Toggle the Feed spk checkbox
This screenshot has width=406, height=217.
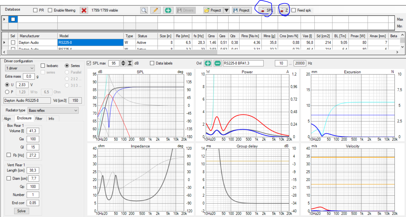pyautogui.click(x=294, y=10)
